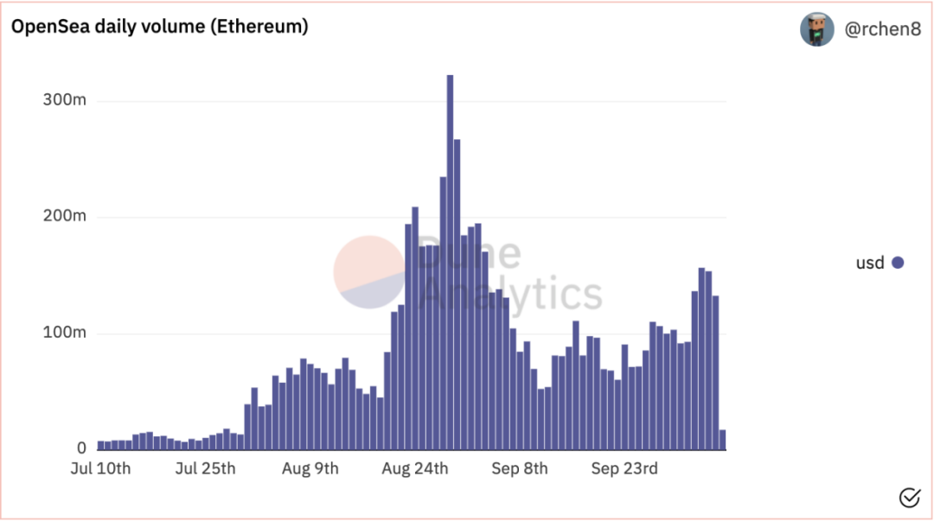Screen dimensions: 934x521
Task: Click the Jul 10th axis label
Action: point(100,468)
